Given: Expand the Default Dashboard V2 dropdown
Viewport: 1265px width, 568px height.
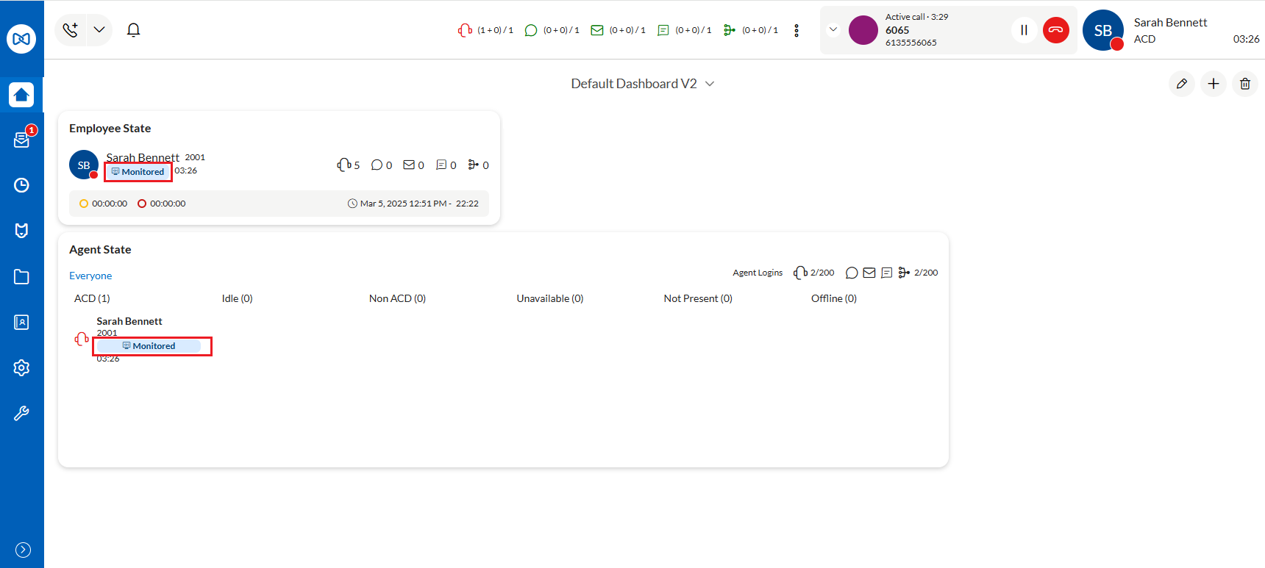Looking at the screenshot, I should (710, 84).
